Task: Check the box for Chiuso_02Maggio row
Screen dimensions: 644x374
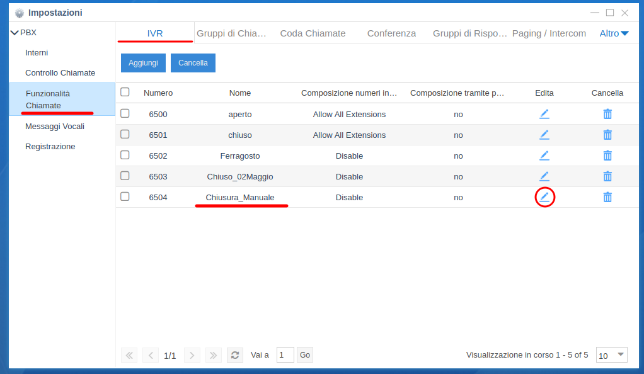Action: [x=125, y=176]
